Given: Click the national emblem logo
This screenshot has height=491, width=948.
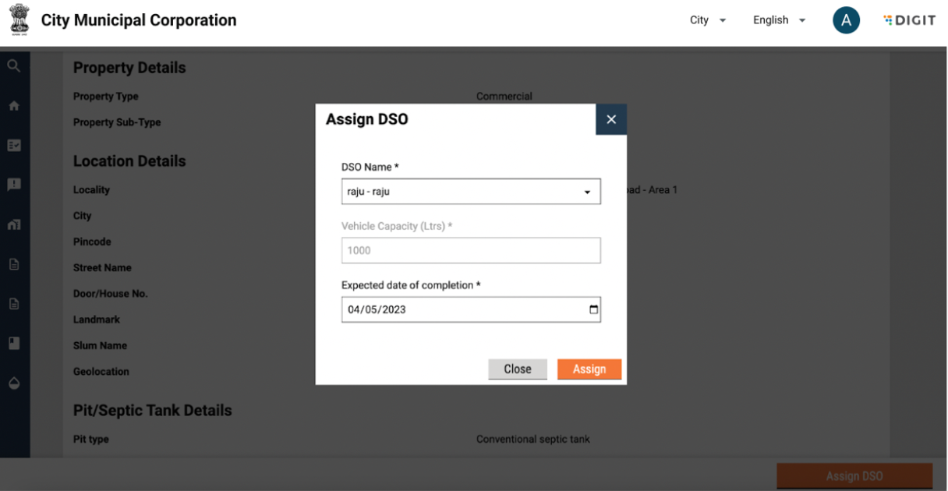Looking at the screenshot, I should [19, 20].
